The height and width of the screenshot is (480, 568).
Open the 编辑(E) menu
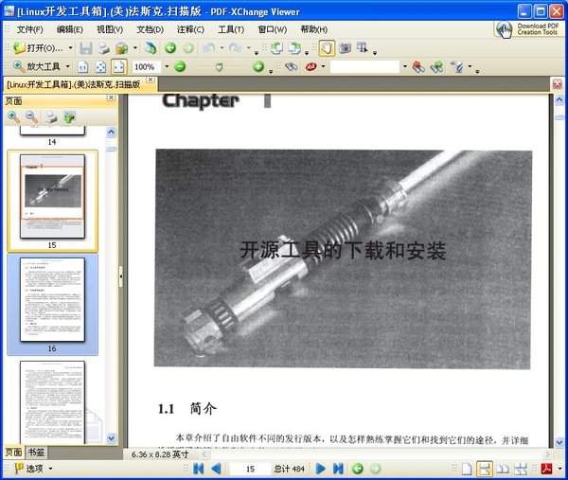point(70,29)
